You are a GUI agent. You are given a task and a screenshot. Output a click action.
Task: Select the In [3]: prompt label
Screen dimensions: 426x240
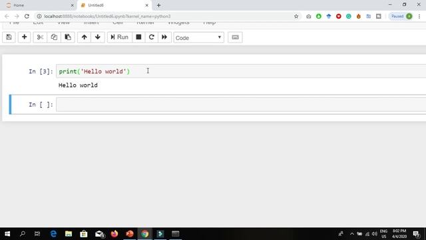pos(41,71)
